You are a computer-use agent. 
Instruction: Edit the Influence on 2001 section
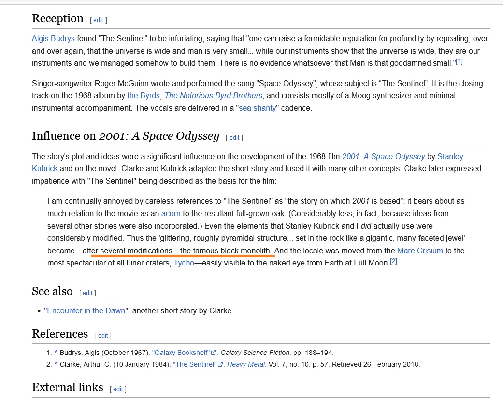pos(234,138)
